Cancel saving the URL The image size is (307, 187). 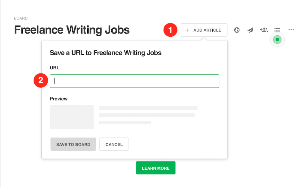114,144
